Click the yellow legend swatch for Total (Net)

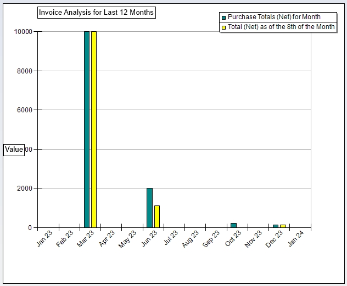point(223,27)
